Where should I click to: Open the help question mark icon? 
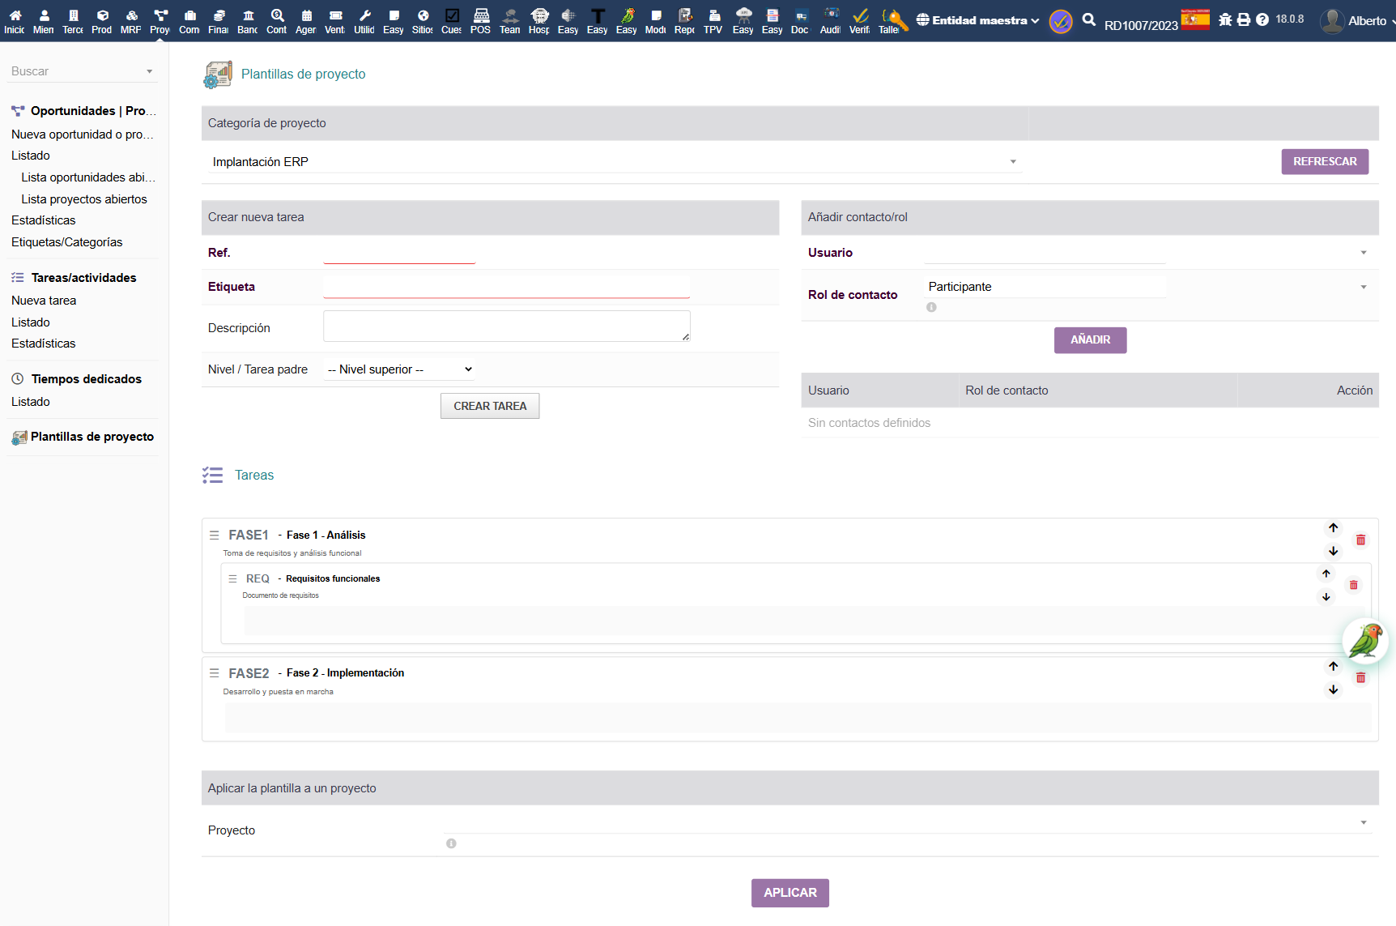coord(1262,19)
